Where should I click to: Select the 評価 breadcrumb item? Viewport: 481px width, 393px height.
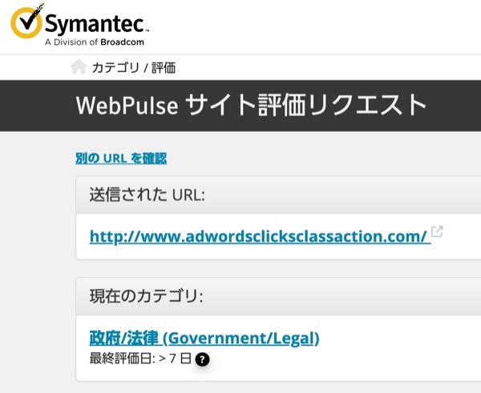click(x=164, y=67)
